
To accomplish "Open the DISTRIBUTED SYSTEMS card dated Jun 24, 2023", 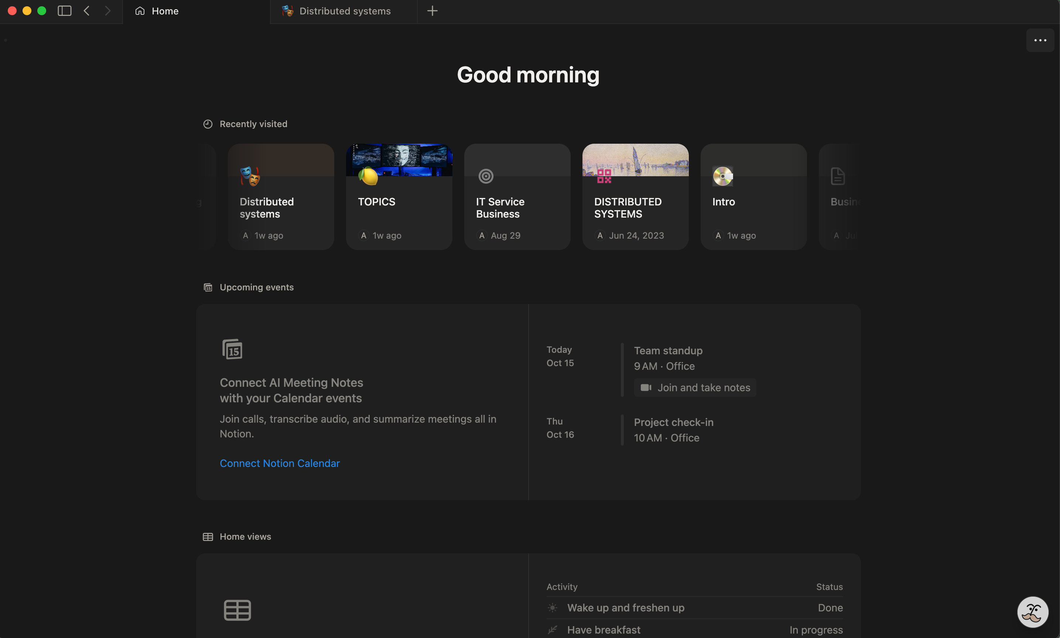I will [x=636, y=197].
